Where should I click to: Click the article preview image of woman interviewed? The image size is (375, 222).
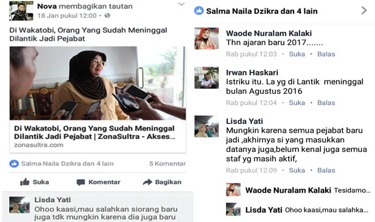pyautogui.click(x=97, y=83)
